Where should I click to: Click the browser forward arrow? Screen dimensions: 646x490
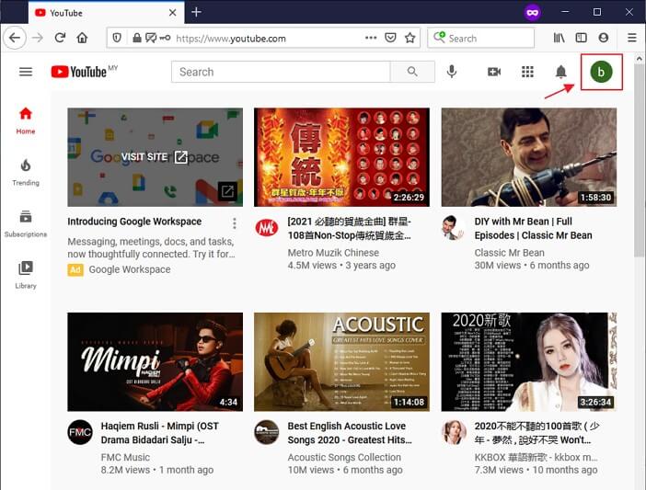click(x=38, y=38)
